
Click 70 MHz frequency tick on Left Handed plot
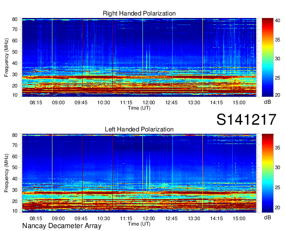point(15,145)
